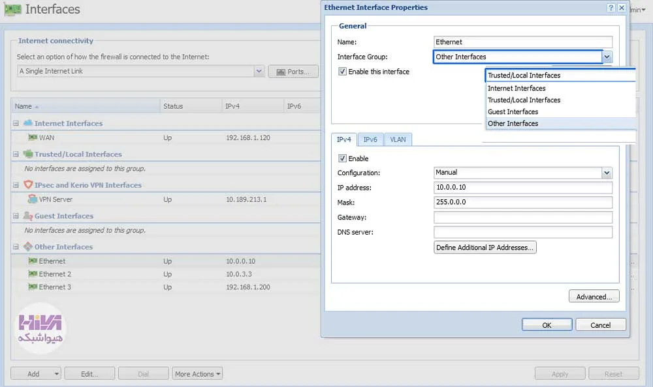Click the Ports... button

[293, 72]
